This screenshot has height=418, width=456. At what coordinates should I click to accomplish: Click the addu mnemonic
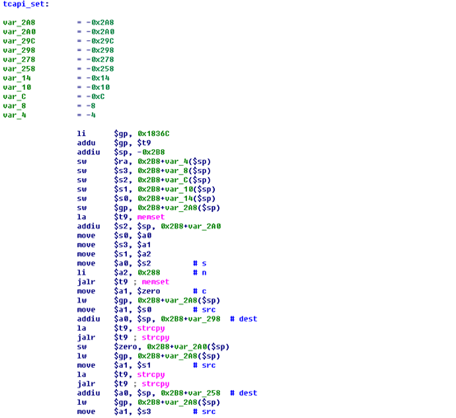pos(86,143)
